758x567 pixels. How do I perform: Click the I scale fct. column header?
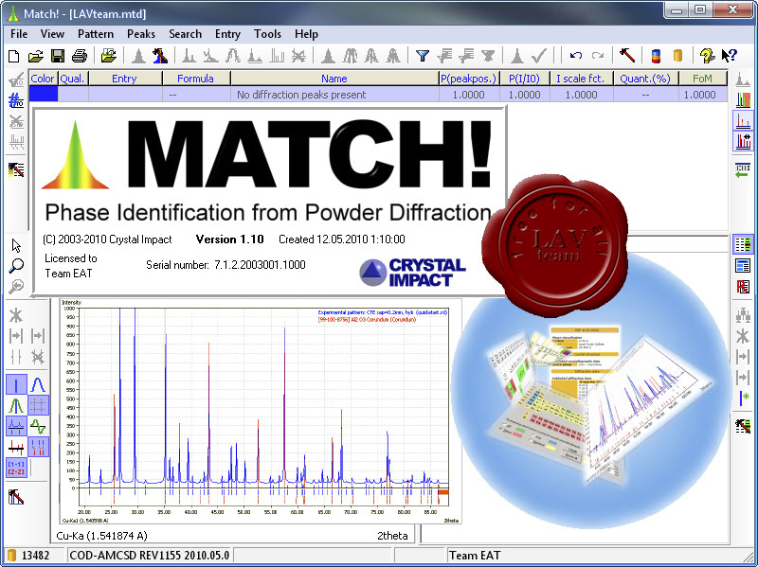point(582,79)
